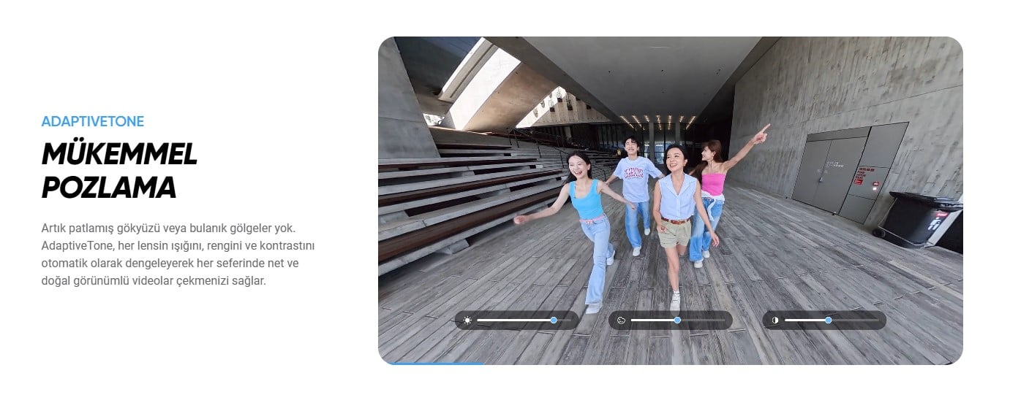1010x411 pixels.
Task: Click the half-circle contrast icon
Action: (x=775, y=320)
